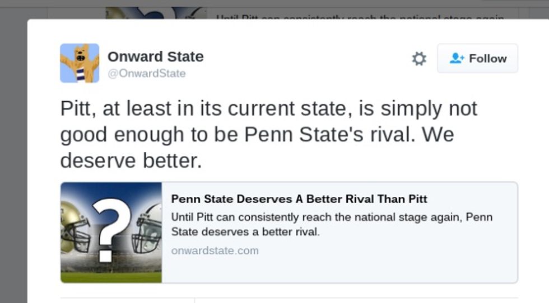The width and height of the screenshot is (549, 303).
Task: Click the tweet's first line starting "Pitt, at least"
Action: 268,108
